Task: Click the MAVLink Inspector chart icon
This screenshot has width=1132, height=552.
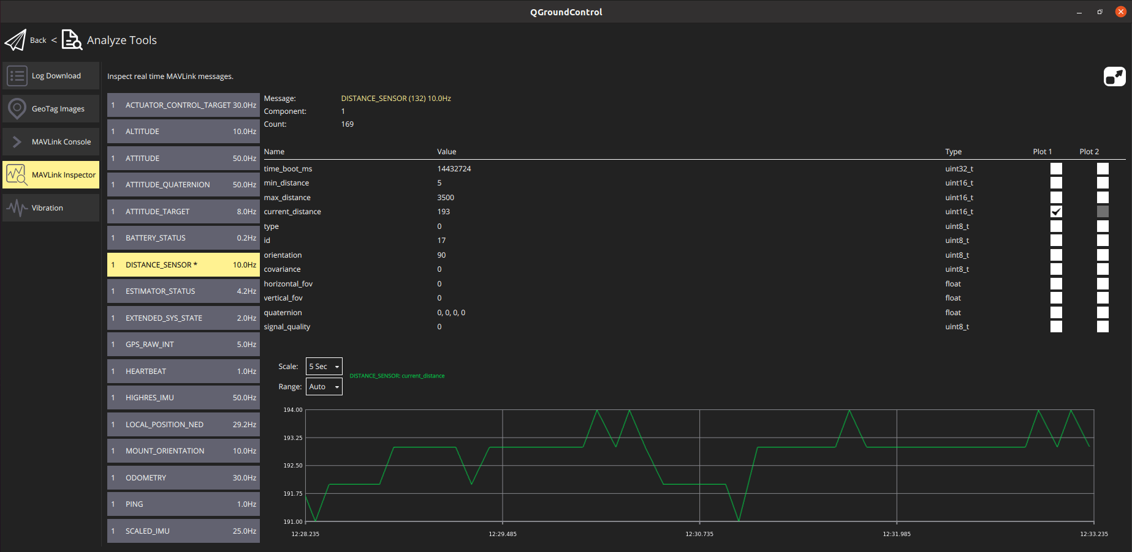Action: pos(17,174)
